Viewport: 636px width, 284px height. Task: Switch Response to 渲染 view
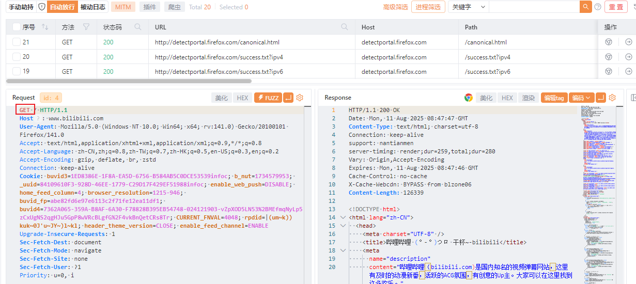(x=529, y=98)
